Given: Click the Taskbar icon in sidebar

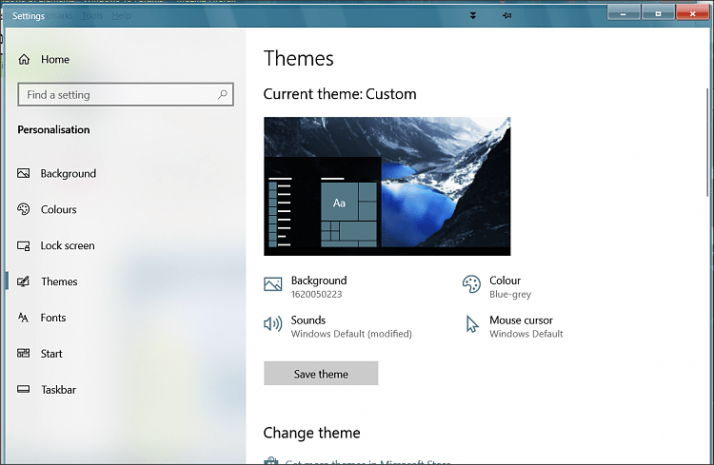Looking at the screenshot, I should 23,390.
